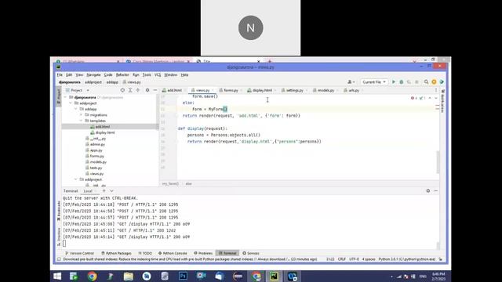This screenshot has height=282, width=502.
Task: Toggle the Project side tool window button
Action: click(59, 96)
